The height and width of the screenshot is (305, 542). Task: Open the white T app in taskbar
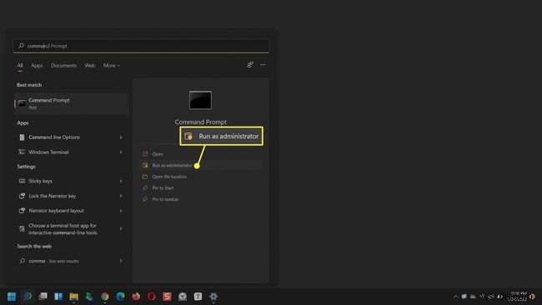pyautogui.click(x=198, y=297)
